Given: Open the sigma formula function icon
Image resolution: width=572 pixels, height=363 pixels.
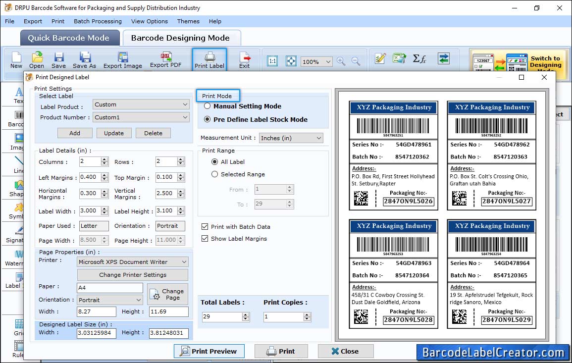Looking at the screenshot, I should (419, 58).
